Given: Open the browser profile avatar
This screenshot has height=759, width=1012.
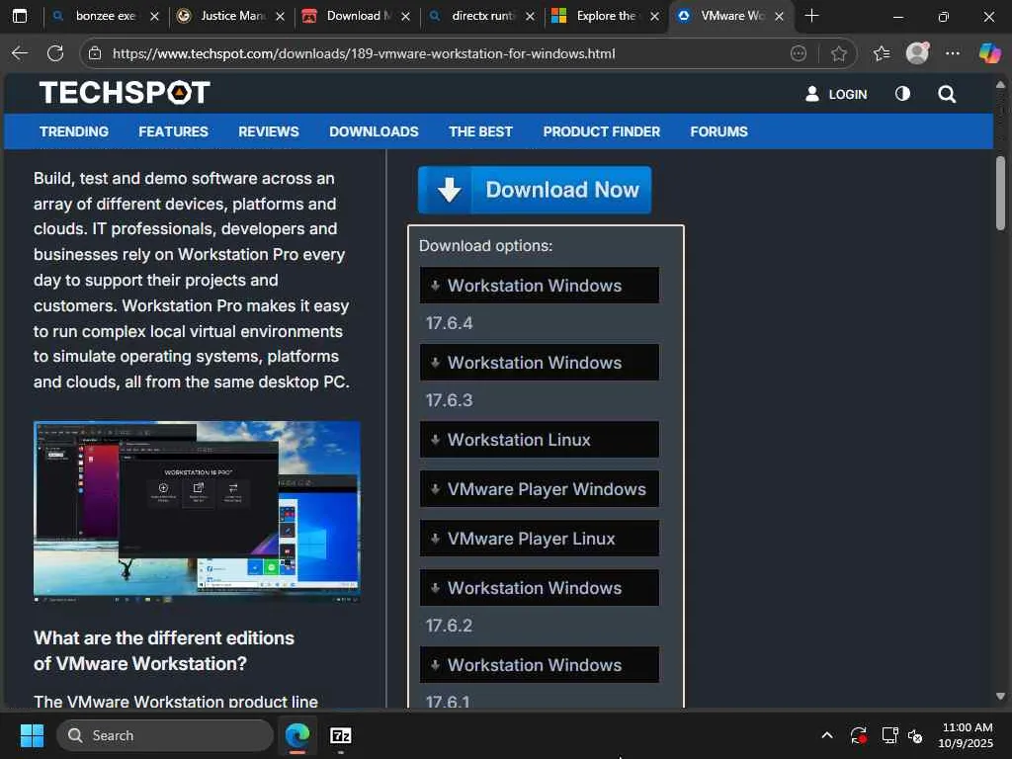Looking at the screenshot, I should [x=917, y=53].
